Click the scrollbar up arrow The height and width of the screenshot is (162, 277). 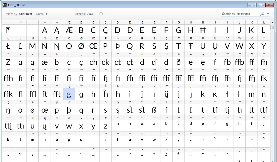tap(272, 22)
